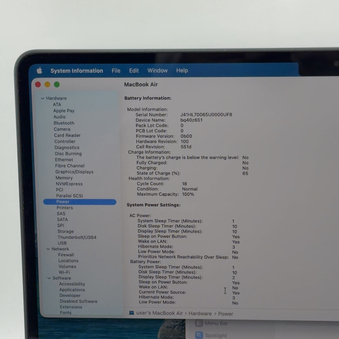This screenshot has width=339, height=339.
Task: Select Graphics/Displays in the sidebar
Action: tap(74, 172)
